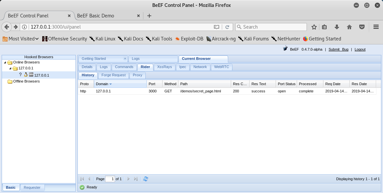Open the Commands sub-tab
The image size is (383, 193).
124,67
